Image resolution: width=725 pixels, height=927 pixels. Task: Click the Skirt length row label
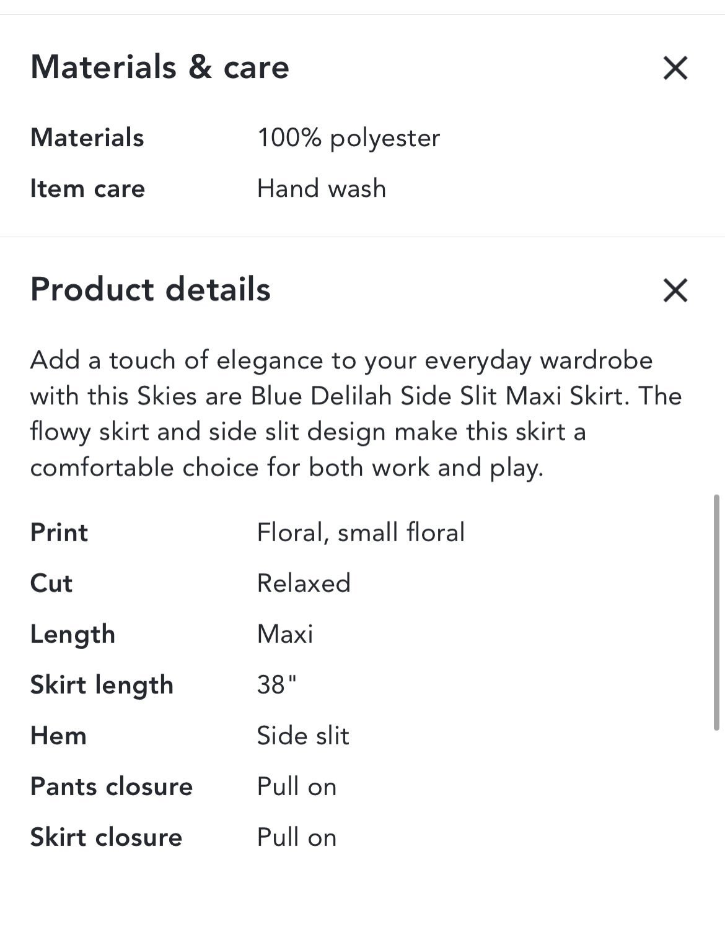(x=102, y=685)
